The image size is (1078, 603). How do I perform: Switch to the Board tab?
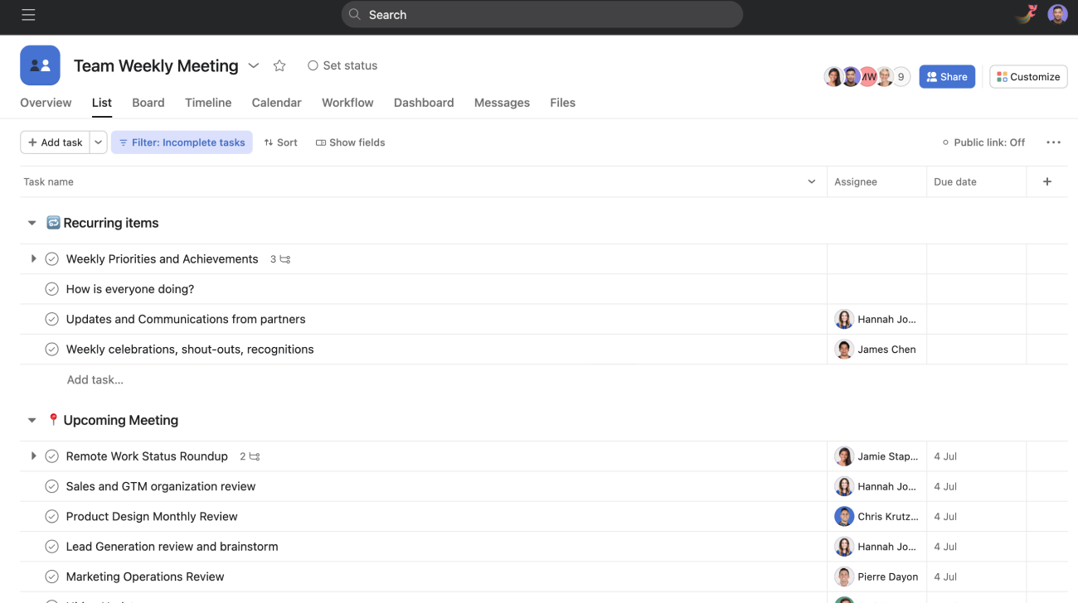click(148, 103)
